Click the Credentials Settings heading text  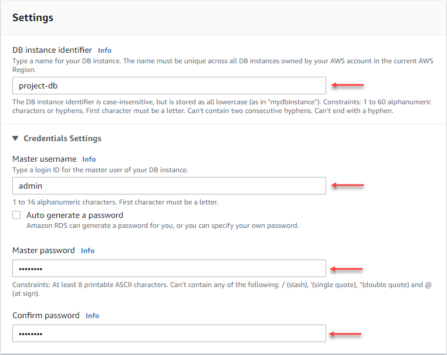coord(62,139)
